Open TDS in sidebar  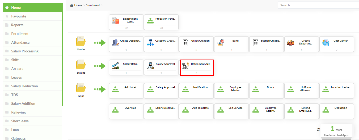coord(32,95)
